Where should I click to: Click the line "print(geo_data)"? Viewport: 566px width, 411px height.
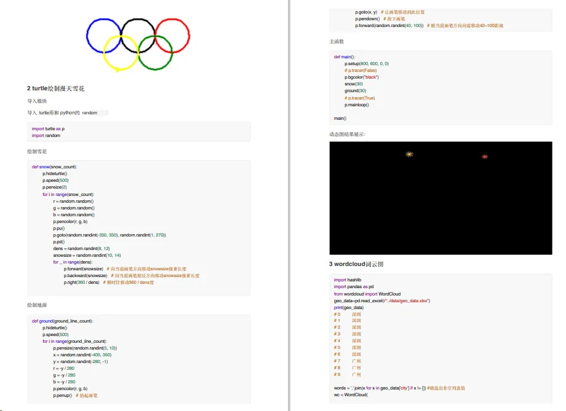[x=349, y=308]
